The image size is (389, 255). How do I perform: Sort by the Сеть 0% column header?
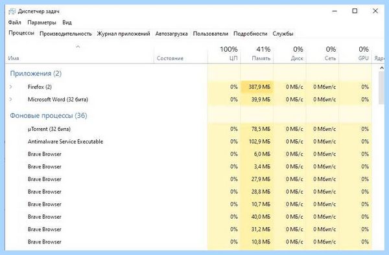[322, 54]
